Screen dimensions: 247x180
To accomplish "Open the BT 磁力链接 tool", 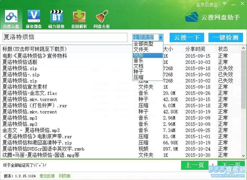I will coord(56,19).
